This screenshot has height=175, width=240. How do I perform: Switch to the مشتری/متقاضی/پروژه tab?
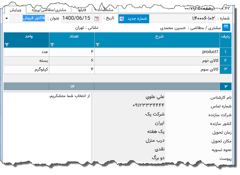[49, 10]
